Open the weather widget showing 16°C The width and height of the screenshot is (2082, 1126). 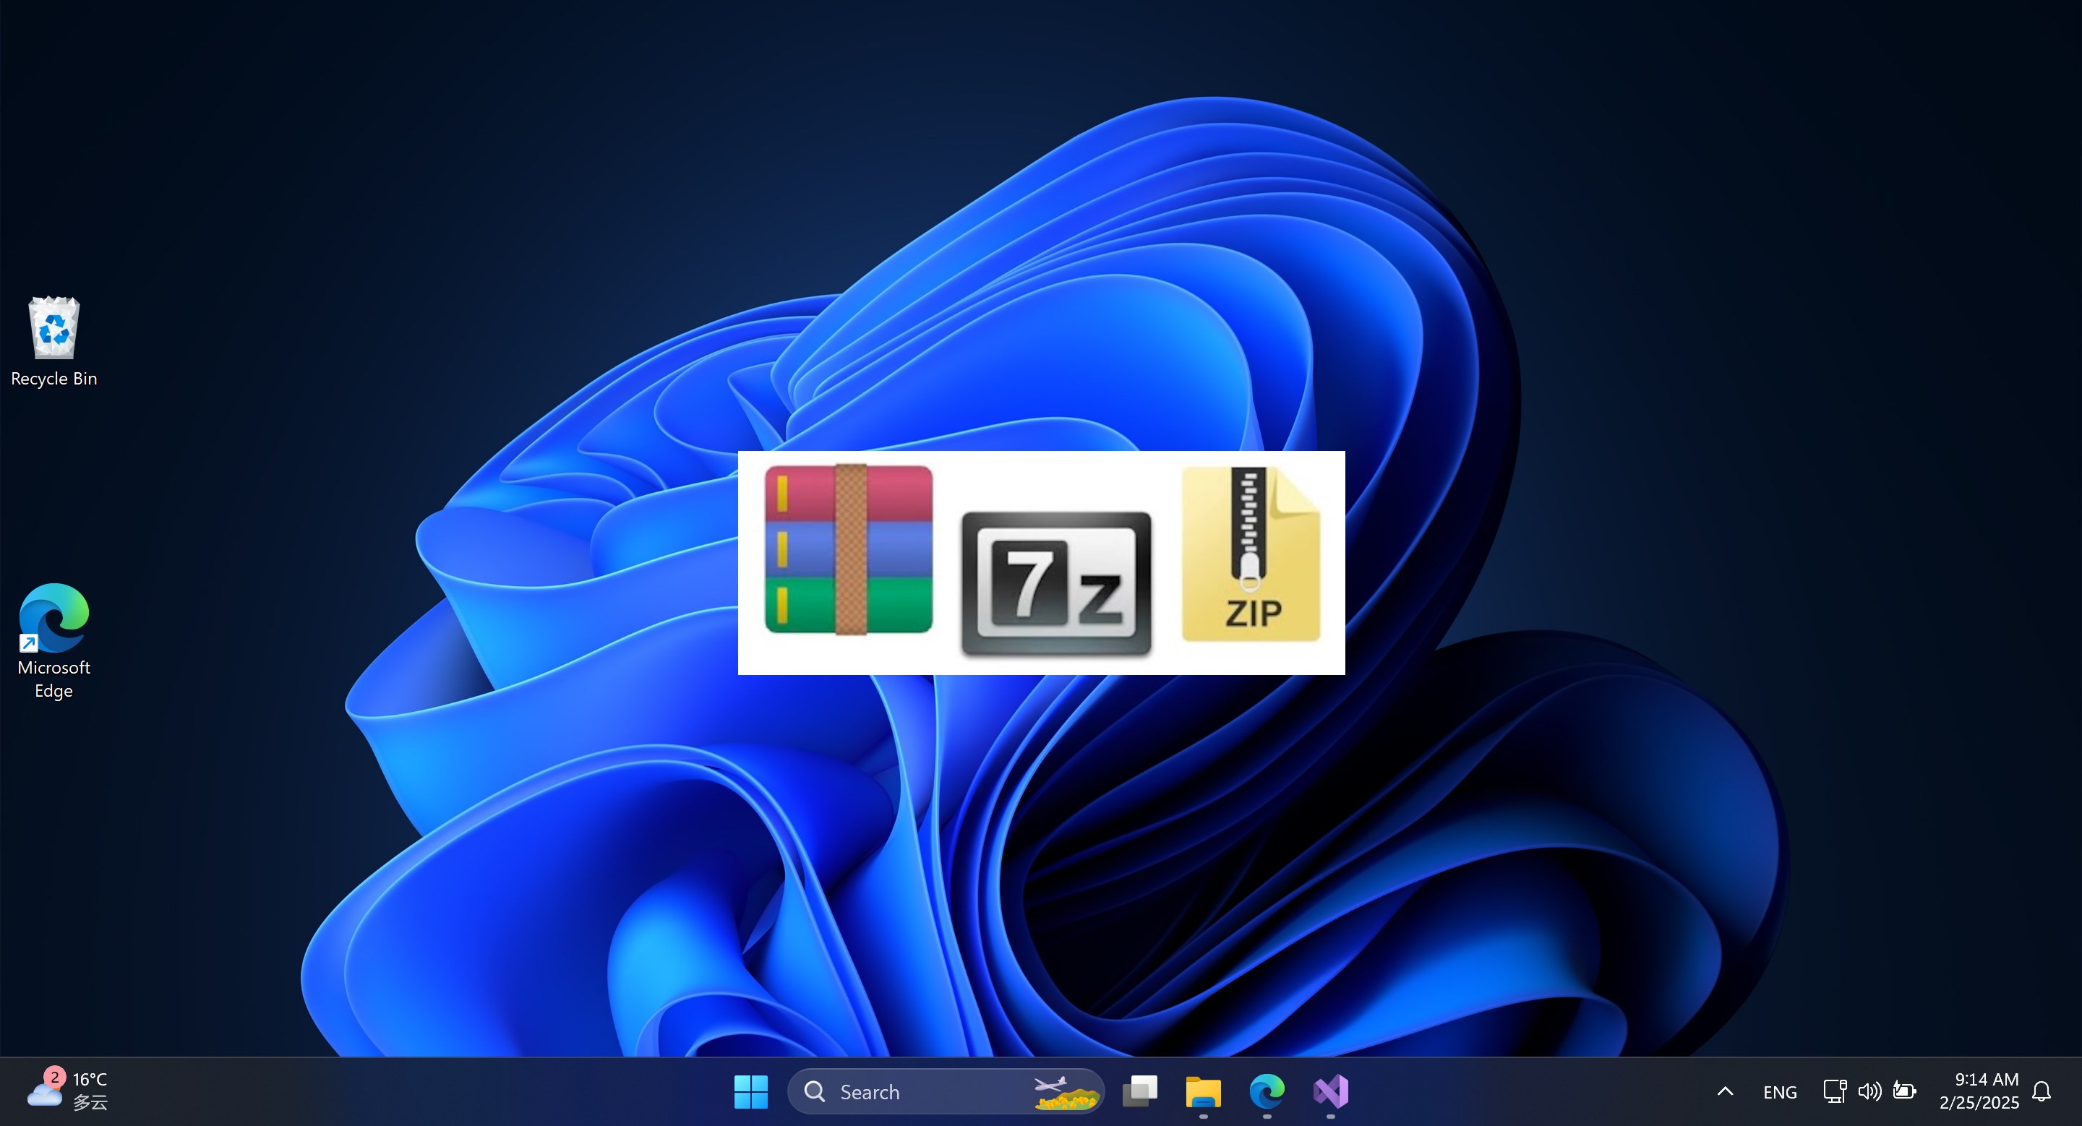(x=69, y=1090)
